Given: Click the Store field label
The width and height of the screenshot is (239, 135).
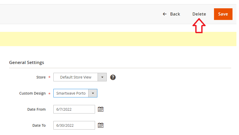Looking at the screenshot, I should pyautogui.click(x=41, y=77).
